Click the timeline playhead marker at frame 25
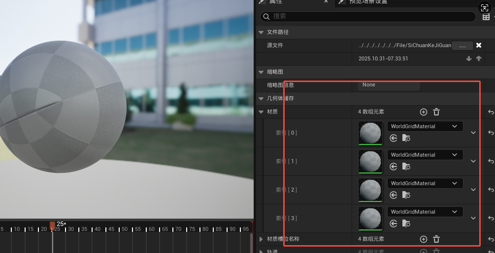 [52, 226]
